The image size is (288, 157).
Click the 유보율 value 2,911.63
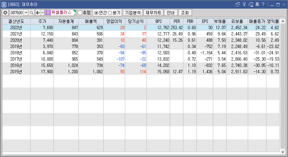coord(239,72)
